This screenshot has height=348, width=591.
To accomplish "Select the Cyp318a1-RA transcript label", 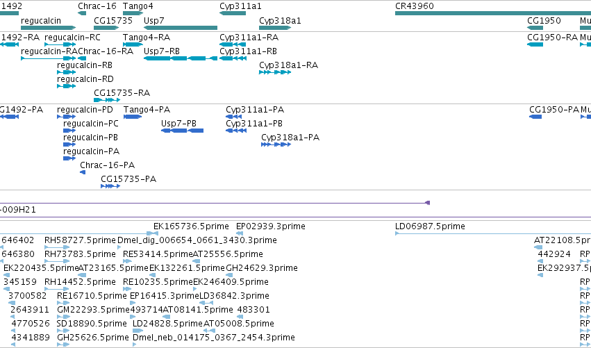I will pyautogui.click(x=289, y=65).
